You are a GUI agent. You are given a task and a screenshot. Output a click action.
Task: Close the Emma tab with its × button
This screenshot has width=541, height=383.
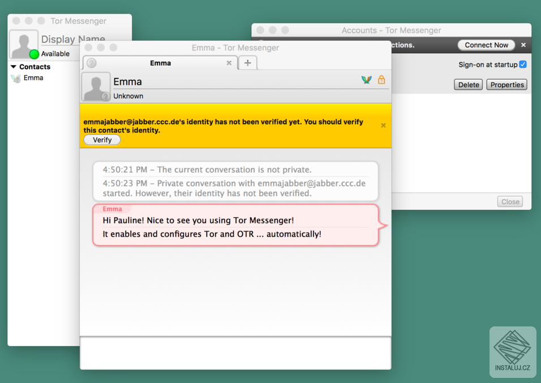[x=229, y=63]
